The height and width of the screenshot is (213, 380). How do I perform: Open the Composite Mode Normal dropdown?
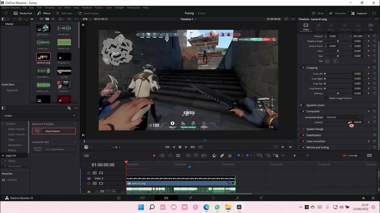343,117
